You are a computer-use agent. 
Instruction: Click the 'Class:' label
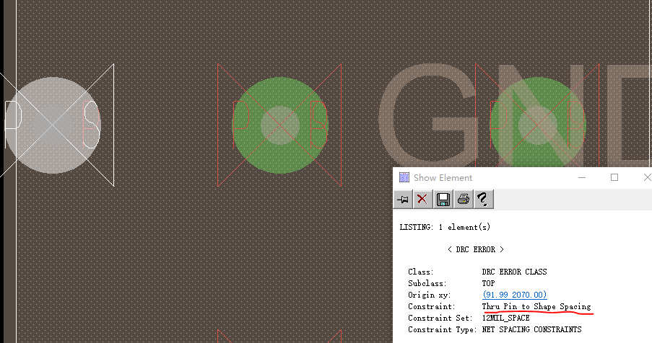click(x=421, y=272)
